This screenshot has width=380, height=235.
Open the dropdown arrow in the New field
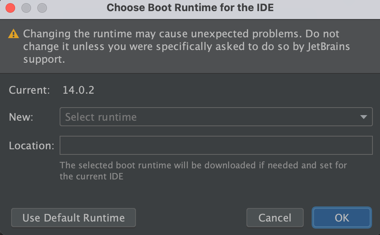click(363, 117)
